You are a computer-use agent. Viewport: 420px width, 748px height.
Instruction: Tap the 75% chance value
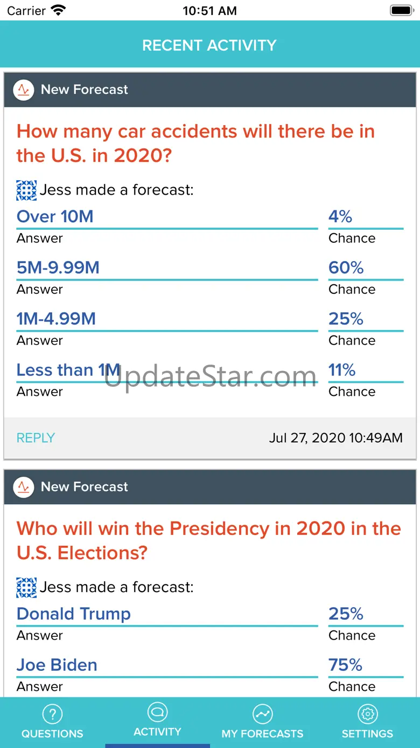click(346, 665)
